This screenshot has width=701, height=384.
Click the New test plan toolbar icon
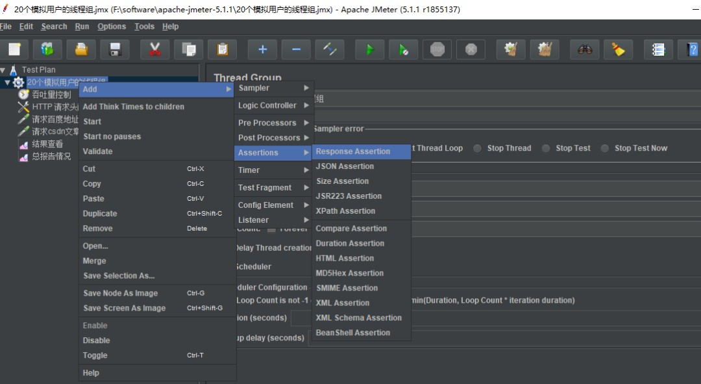point(14,49)
